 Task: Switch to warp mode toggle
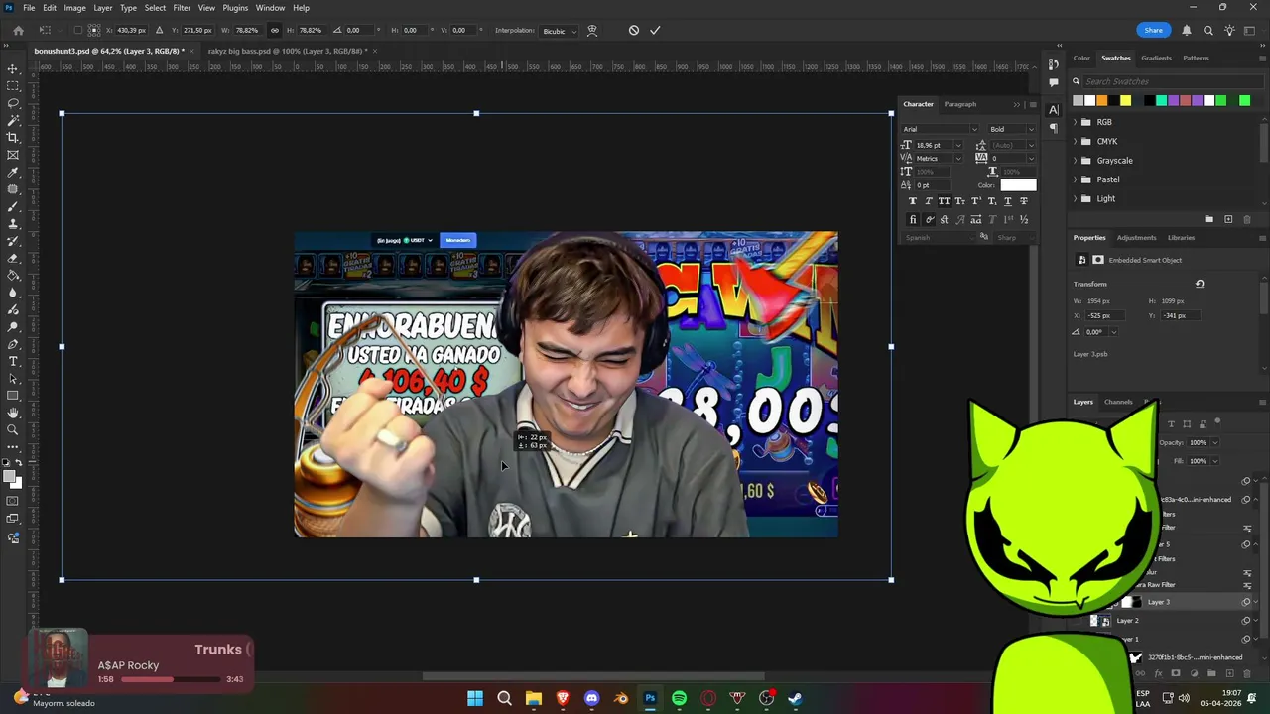point(592,30)
